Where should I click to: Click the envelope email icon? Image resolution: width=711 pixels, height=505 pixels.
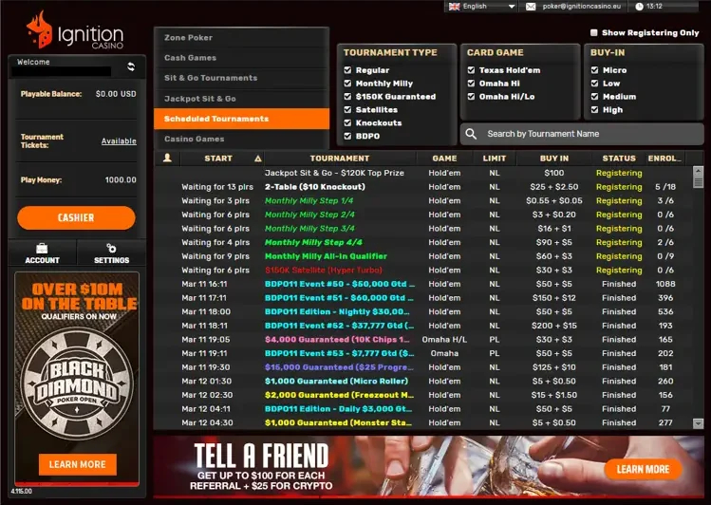[531, 7]
